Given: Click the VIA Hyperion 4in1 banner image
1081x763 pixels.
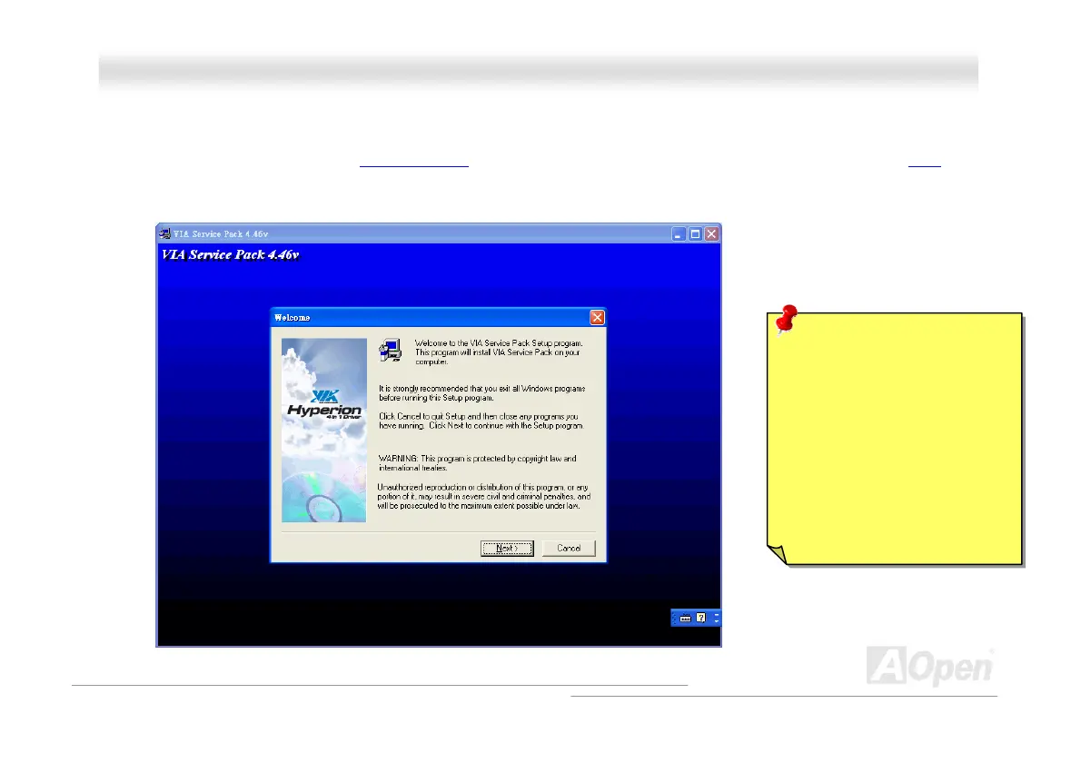Looking at the screenshot, I should (324, 430).
